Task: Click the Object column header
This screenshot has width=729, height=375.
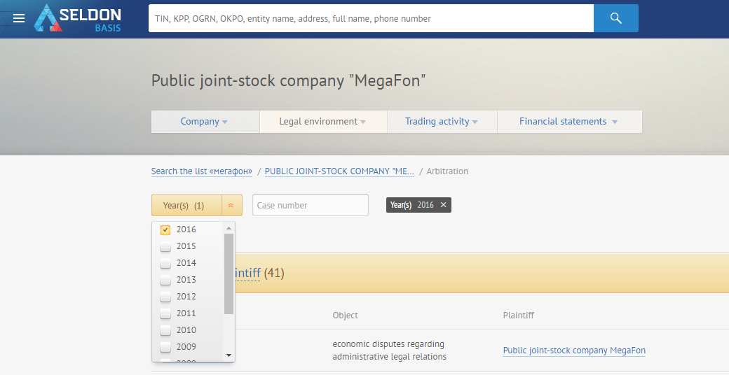Action: click(x=345, y=315)
